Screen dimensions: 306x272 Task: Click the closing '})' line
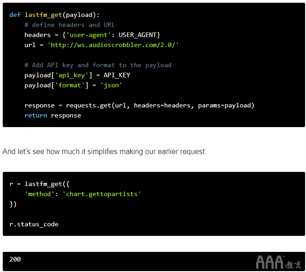pyautogui.click(x=13, y=204)
